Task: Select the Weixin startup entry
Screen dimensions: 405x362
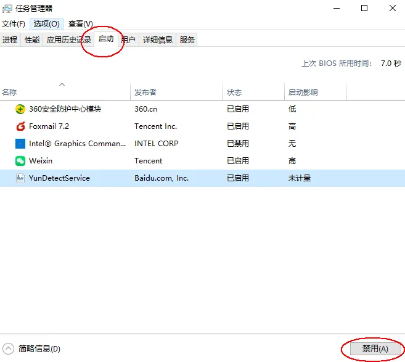Action: tap(41, 161)
